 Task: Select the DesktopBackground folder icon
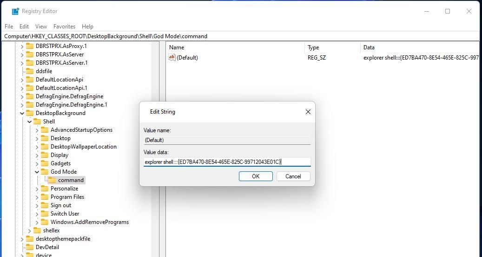[x=30, y=113]
